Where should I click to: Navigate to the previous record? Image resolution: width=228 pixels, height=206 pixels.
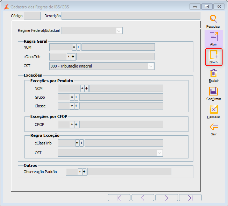[143, 198]
